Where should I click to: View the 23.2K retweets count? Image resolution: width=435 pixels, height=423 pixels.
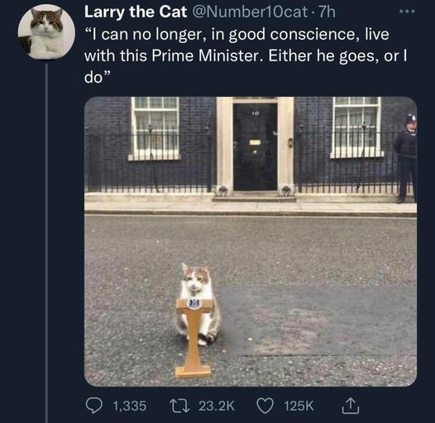coord(217,406)
